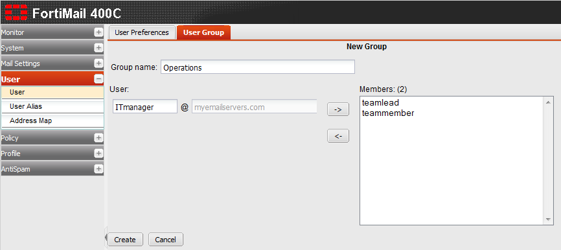Select User submenu item

point(52,92)
